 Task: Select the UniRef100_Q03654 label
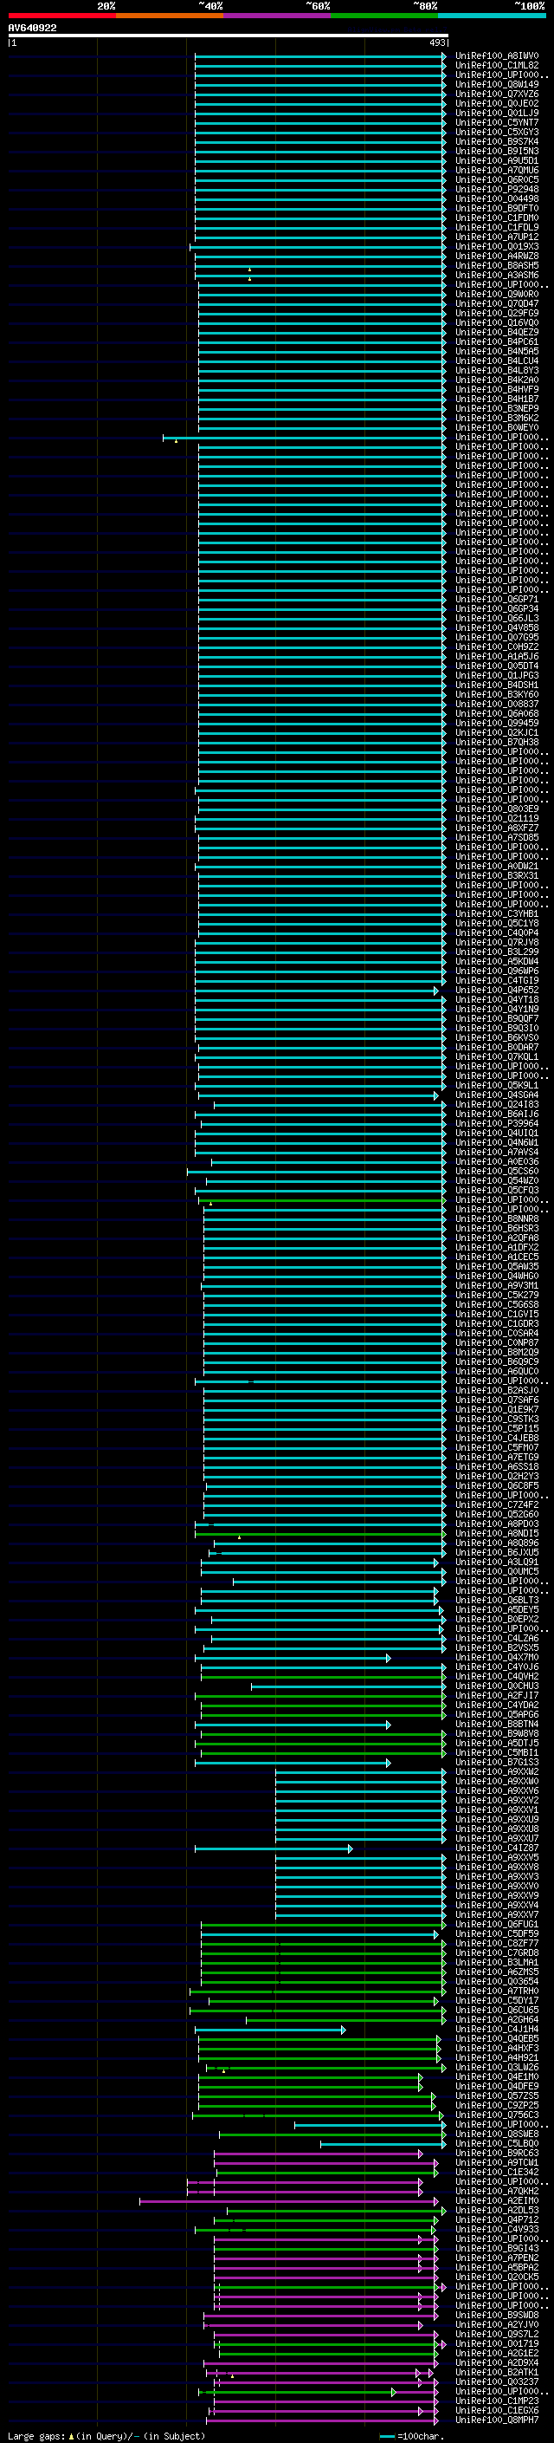point(497,1981)
